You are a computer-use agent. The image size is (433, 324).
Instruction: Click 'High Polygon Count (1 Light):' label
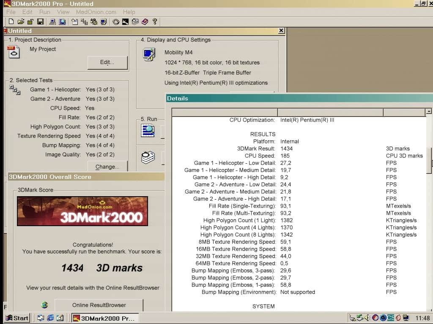(x=239, y=220)
